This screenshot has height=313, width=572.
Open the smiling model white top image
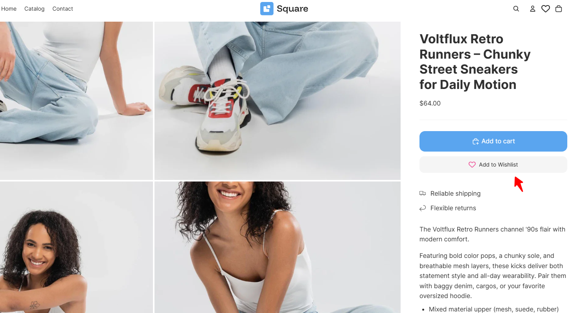click(278, 247)
